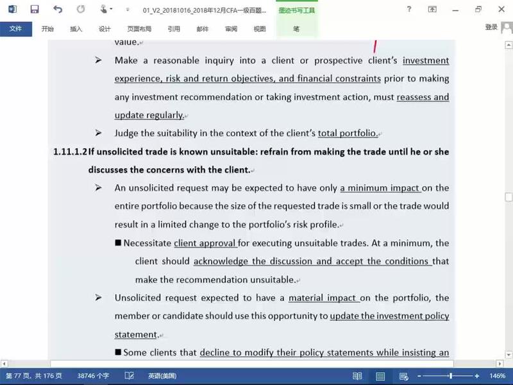This screenshot has width=513, height=385.
Task: Switch to Read Mode view icon
Action: pos(357,376)
